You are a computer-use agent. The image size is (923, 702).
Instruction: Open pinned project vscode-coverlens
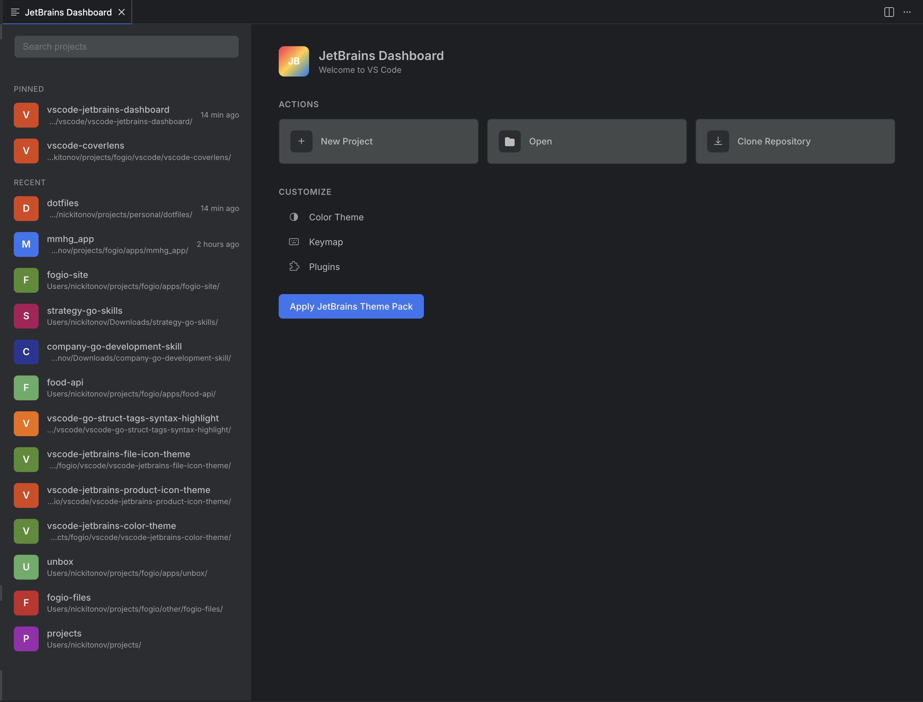(126, 151)
